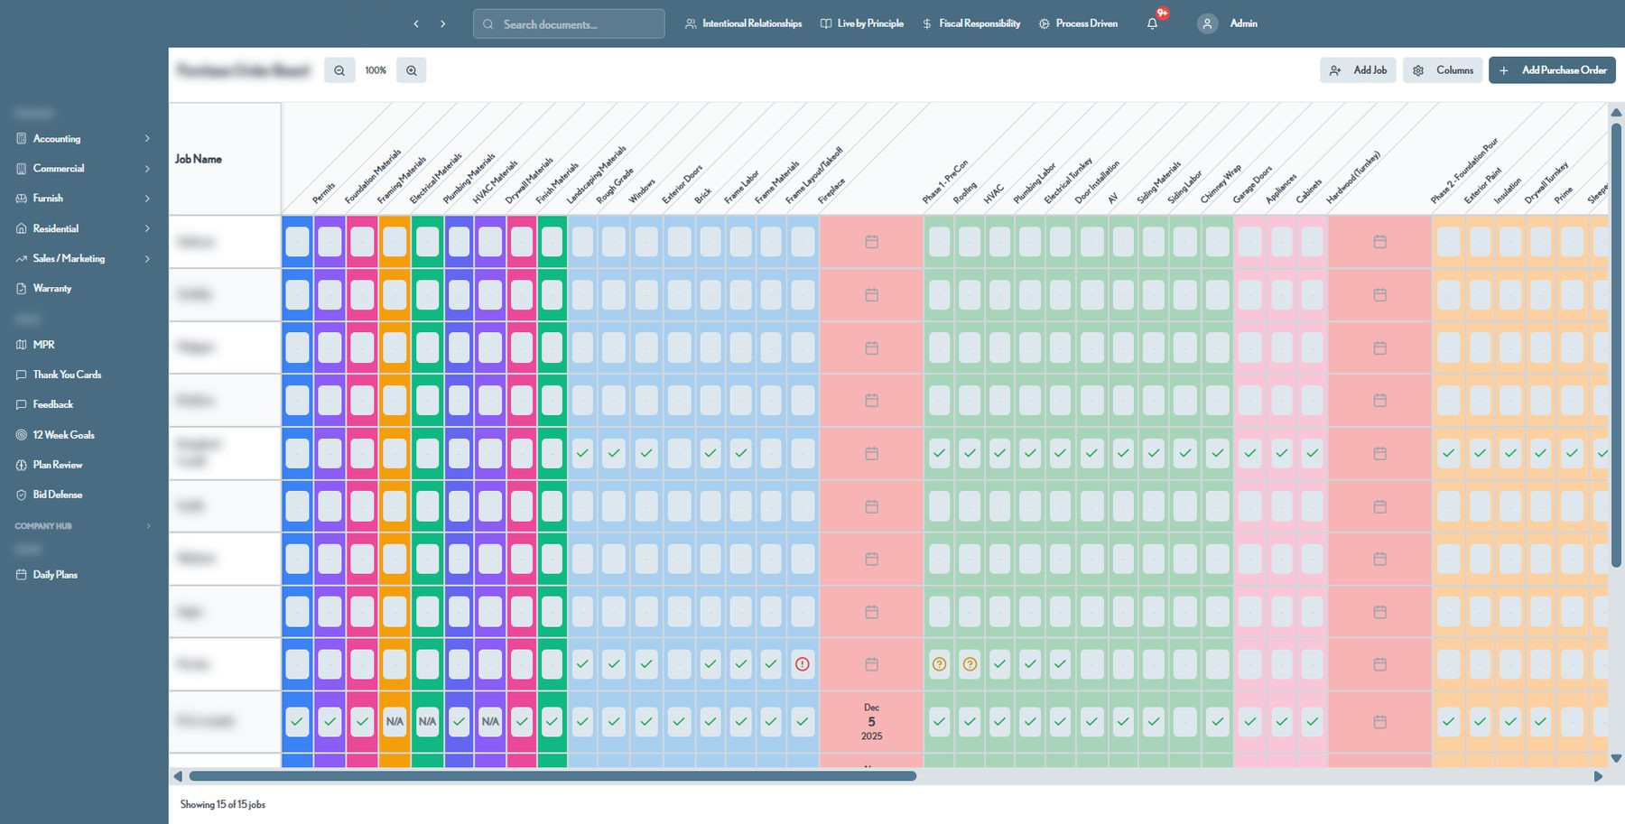The image size is (1625, 824).
Task: Go forward with the right chevron
Action: [442, 24]
